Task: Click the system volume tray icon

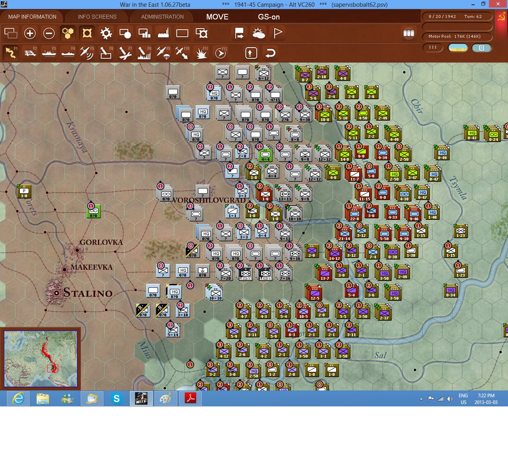Action: point(450,399)
